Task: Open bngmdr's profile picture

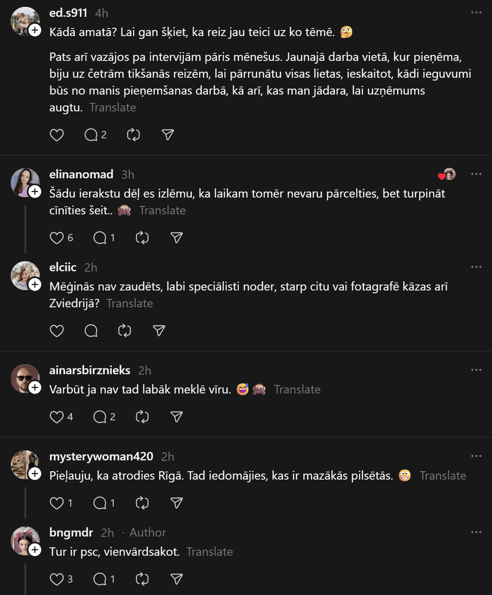Action: tap(25, 541)
